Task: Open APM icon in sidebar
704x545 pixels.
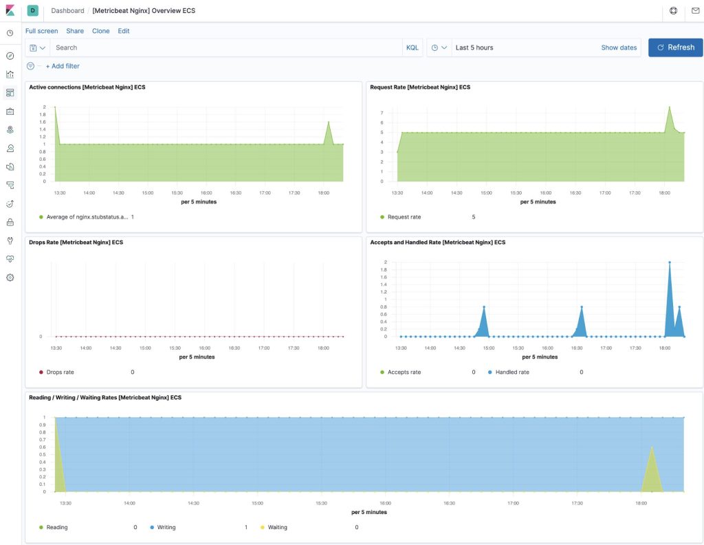Action: [10, 185]
